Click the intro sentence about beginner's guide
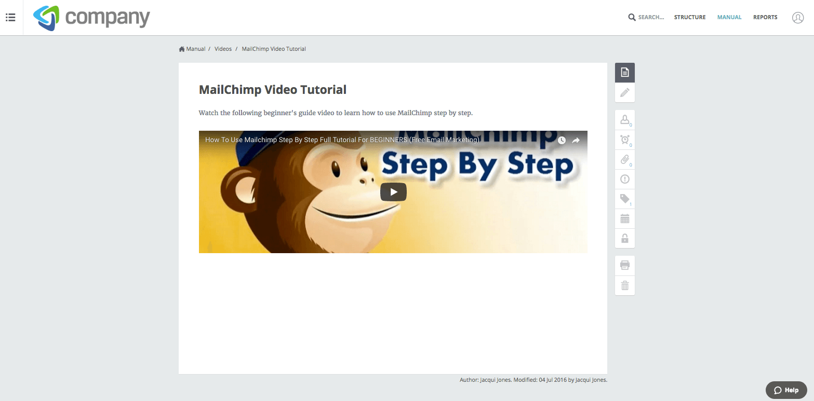Screen dimensions: 814x401 coord(336,113)
